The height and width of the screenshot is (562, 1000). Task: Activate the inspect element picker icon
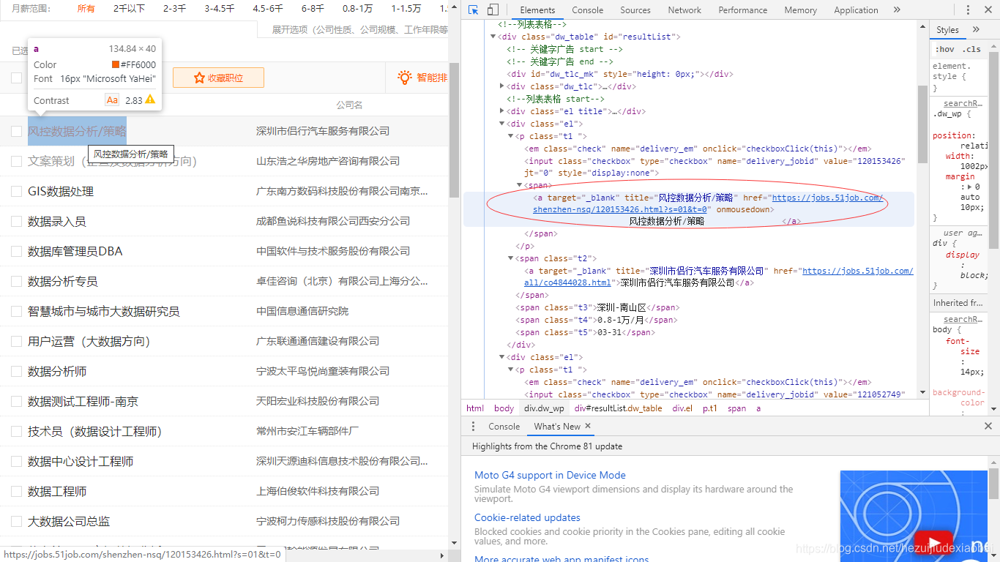tap(474, 10)
